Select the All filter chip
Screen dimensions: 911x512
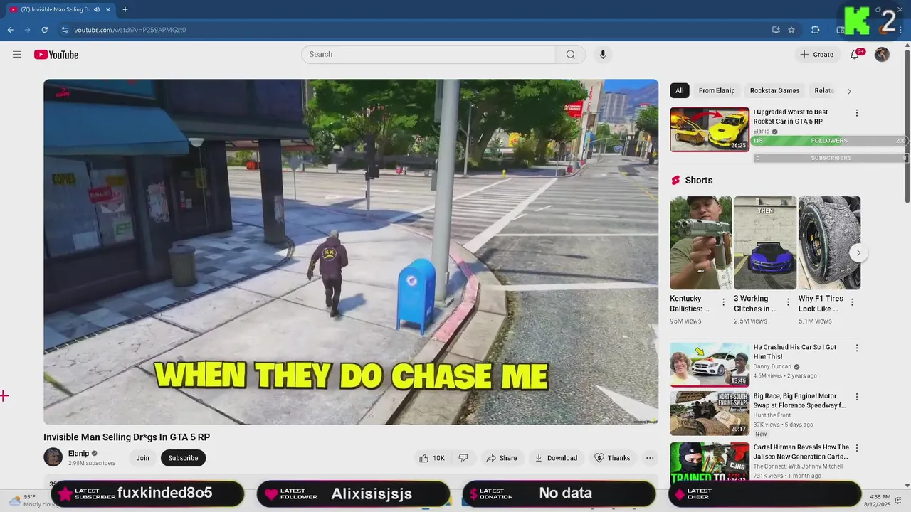coord(680,91)
